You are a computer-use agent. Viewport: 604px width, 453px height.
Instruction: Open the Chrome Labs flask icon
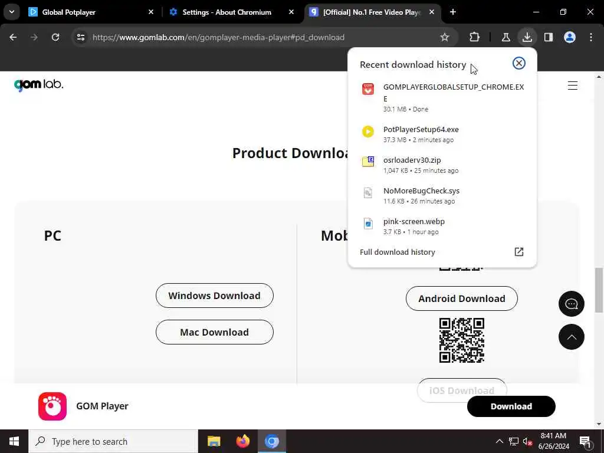[x=505, y=37]
